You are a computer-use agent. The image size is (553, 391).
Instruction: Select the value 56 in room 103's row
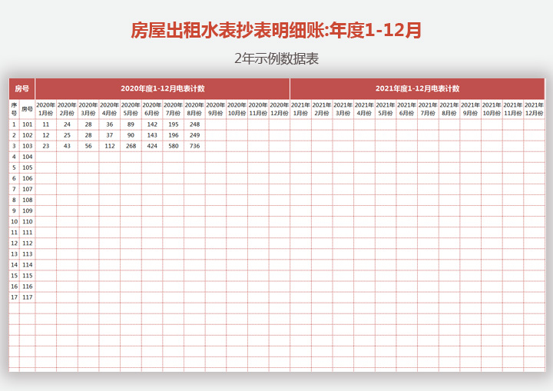tap(88, 146)
